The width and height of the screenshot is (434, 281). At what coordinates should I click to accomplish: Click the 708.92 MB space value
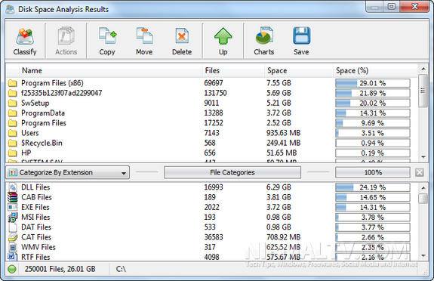pos(284,237)
